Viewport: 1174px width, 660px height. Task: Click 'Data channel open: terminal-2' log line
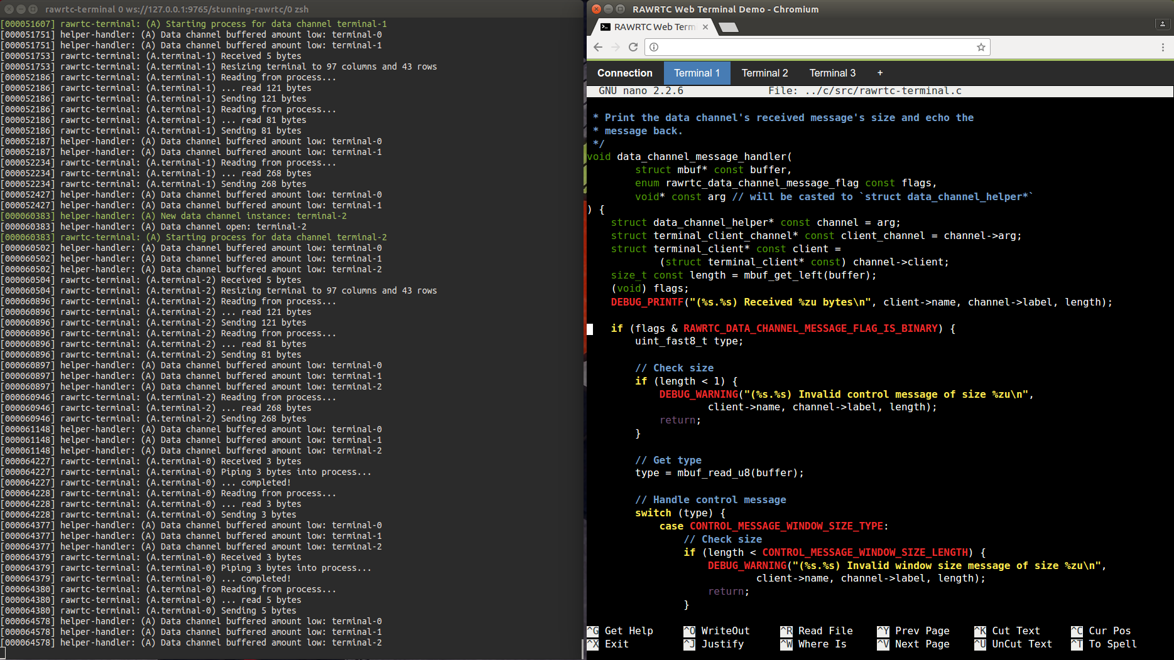[153, 226]
